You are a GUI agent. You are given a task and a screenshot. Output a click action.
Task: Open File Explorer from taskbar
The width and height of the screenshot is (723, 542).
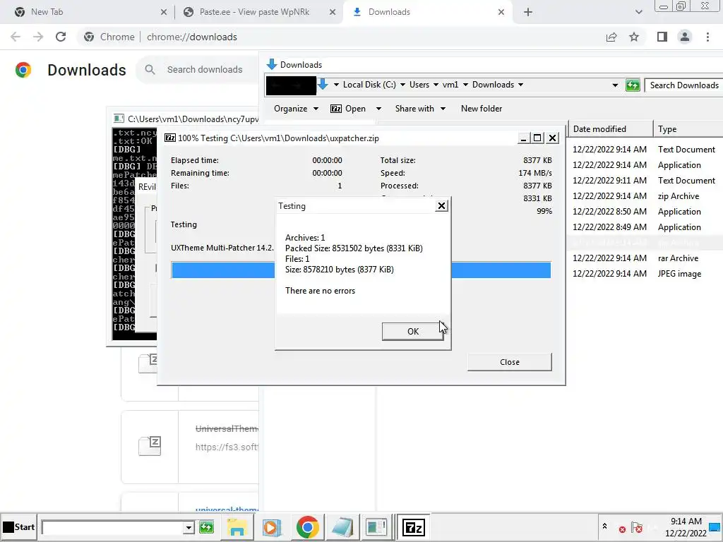click(x=237, y=527)
